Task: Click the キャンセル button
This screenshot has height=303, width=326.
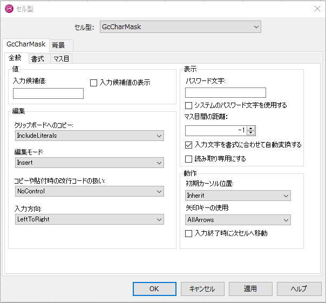Action: [202, 289]
